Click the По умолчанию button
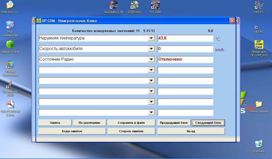Viewport: 272px width, 159px height. (x=89, y=123)
